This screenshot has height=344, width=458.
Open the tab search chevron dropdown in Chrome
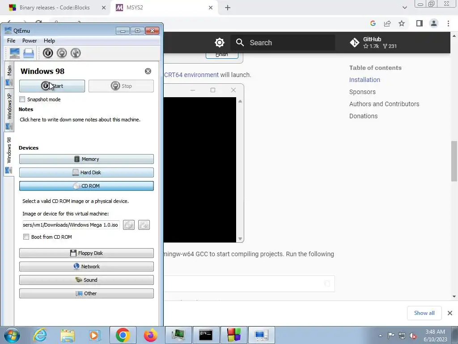[x=404, y=8]
